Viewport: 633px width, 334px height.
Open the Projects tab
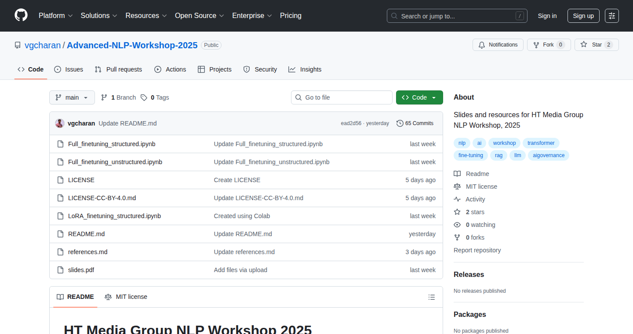click(215, 69)
